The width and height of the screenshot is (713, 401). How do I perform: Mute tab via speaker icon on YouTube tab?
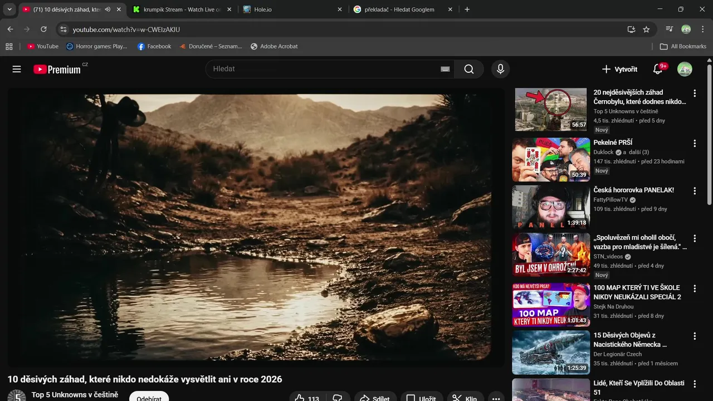[x=108, y=9]
